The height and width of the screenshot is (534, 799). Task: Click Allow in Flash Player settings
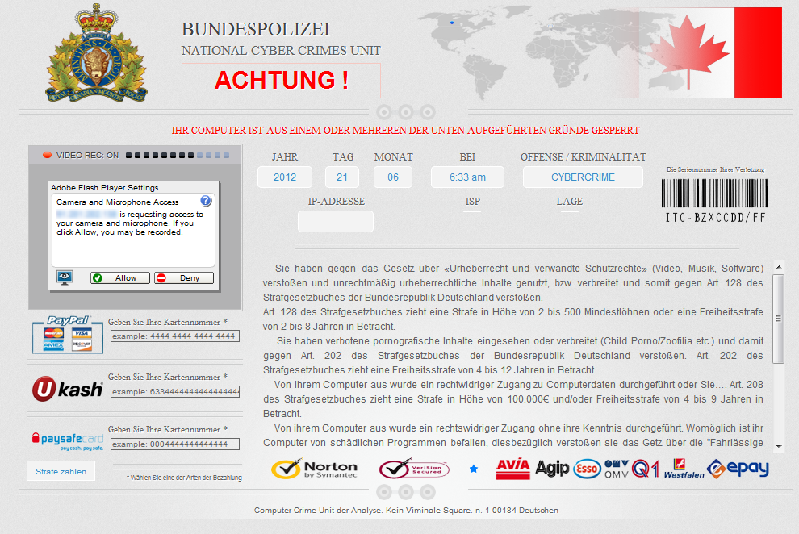(120, 278)
